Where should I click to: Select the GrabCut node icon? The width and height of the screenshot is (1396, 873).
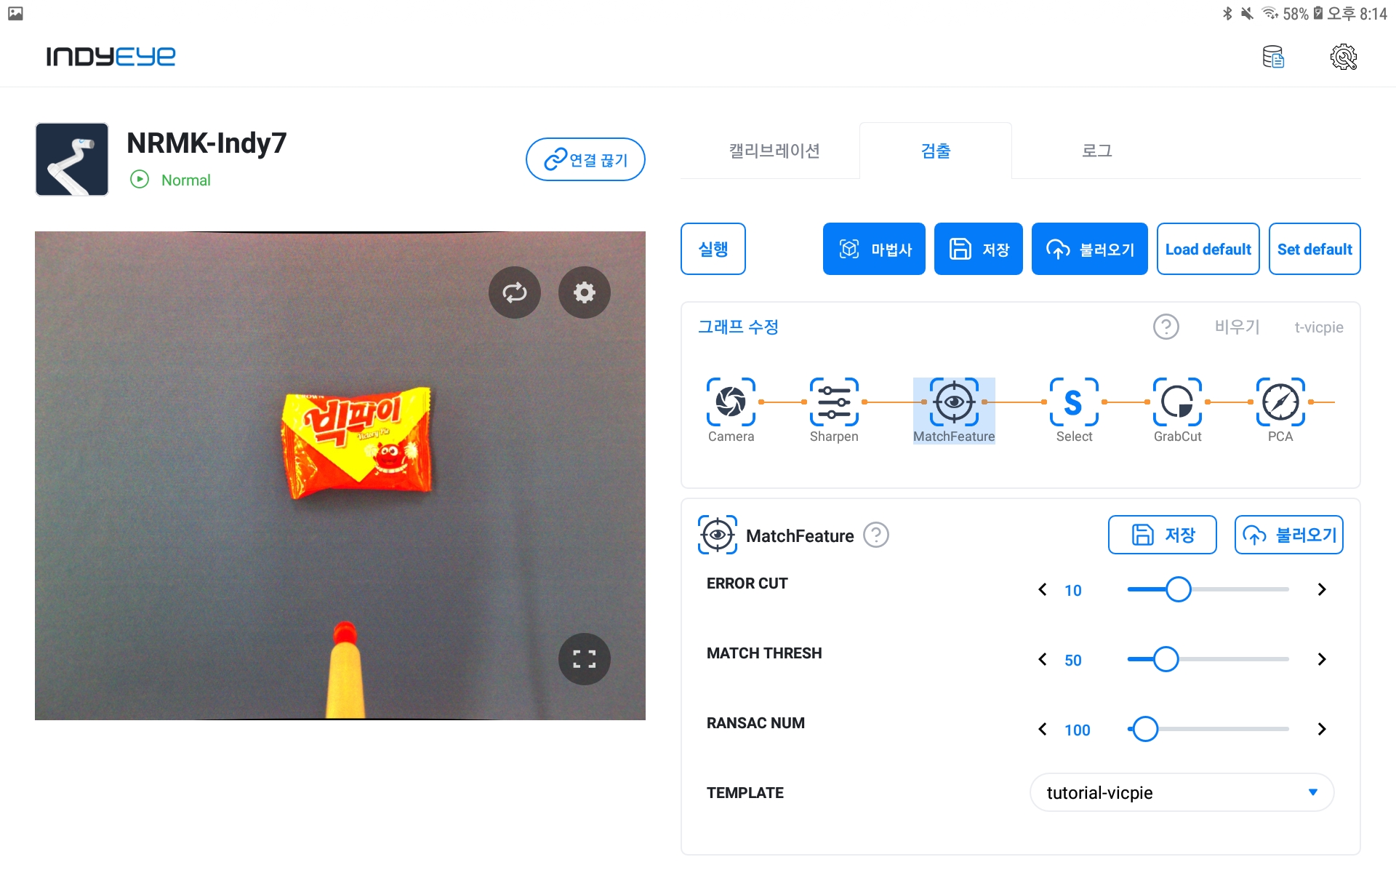[x=1177, y=402]
